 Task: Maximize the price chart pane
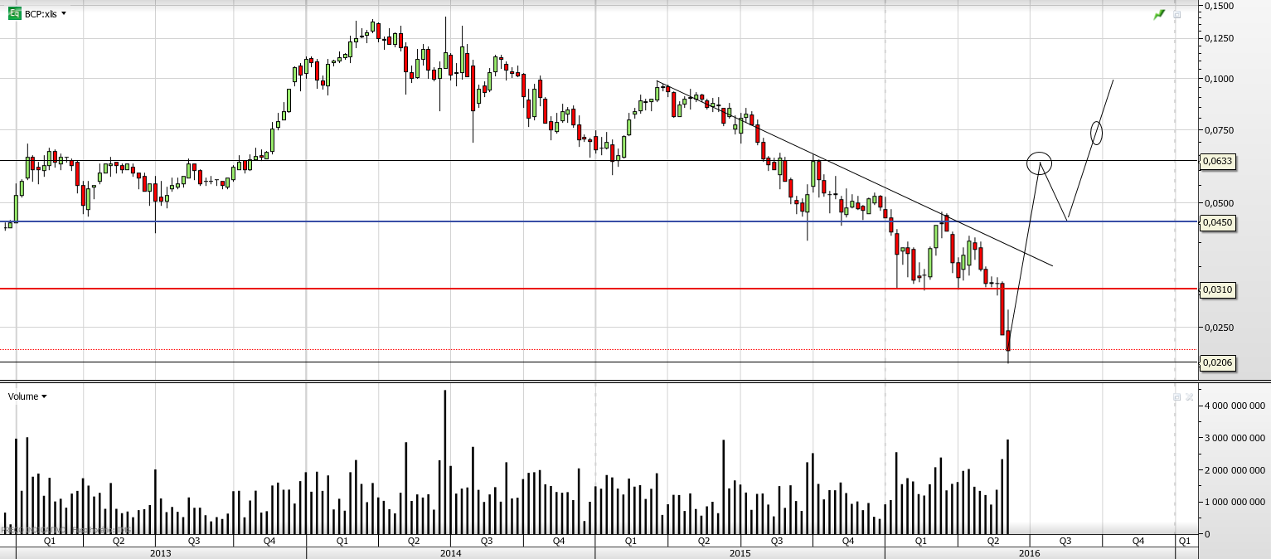click(1176, 15)
